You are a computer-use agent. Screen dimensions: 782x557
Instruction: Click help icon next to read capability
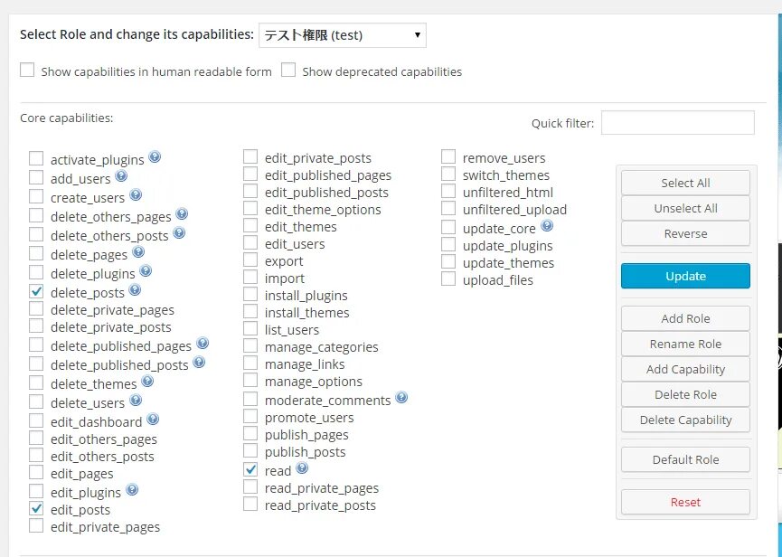[x=302, y=468]
